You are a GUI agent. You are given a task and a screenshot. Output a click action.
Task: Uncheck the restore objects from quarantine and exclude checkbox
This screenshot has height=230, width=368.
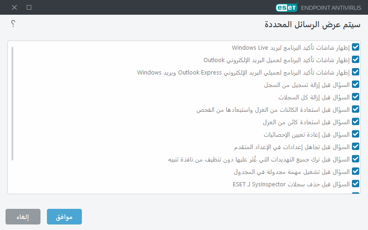click(x=356, y=109)
